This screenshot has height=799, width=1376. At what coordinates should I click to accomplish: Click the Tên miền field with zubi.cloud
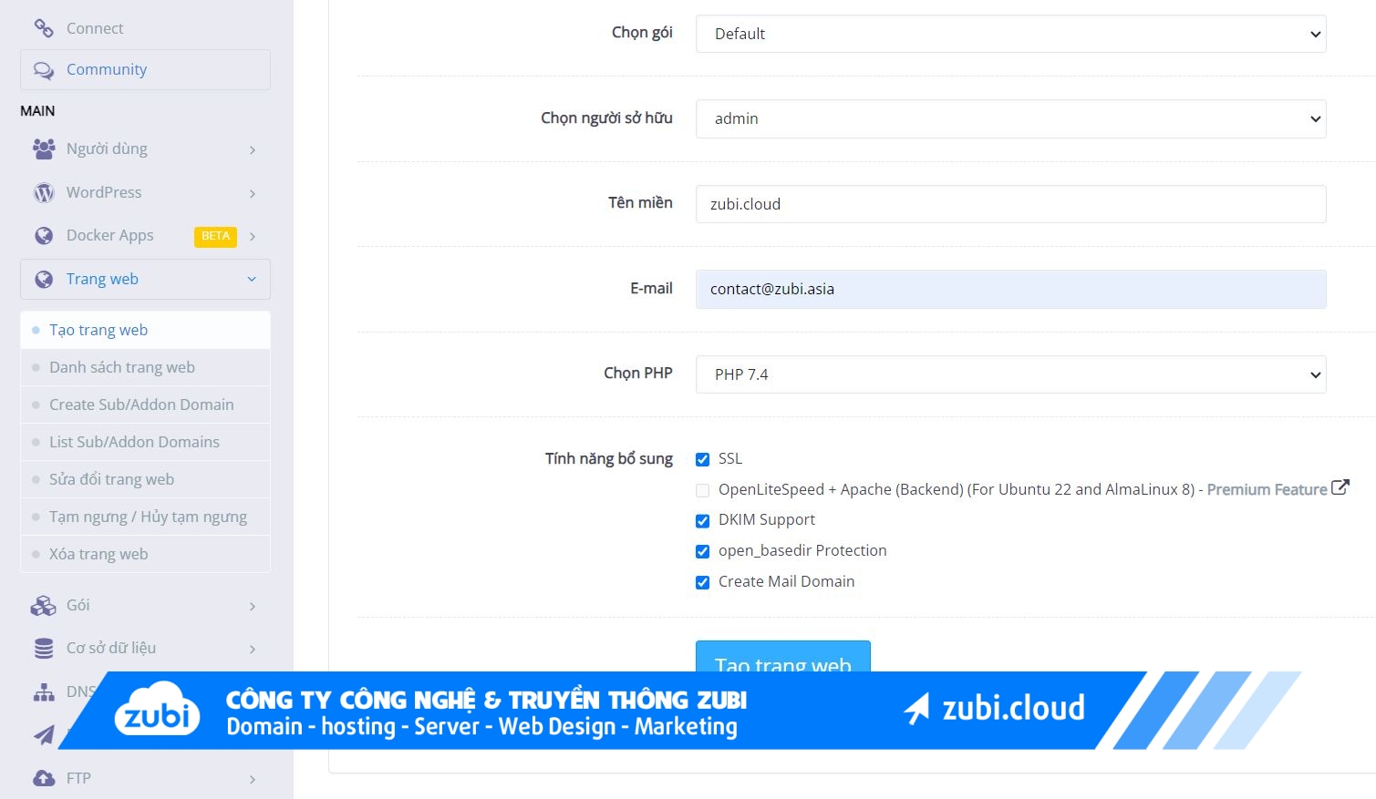click(x=1010, y=204)
